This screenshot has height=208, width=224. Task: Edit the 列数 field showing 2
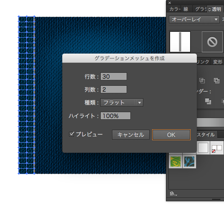point(114,90)
